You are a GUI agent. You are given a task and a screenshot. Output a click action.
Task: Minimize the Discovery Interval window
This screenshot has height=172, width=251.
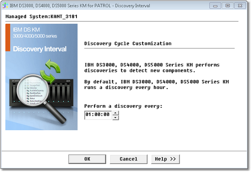[215, 6]
